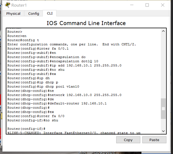Click the 'ip dhcp pool vlan10' line
This screenshot has width=173, height=154.
point(43,86)
